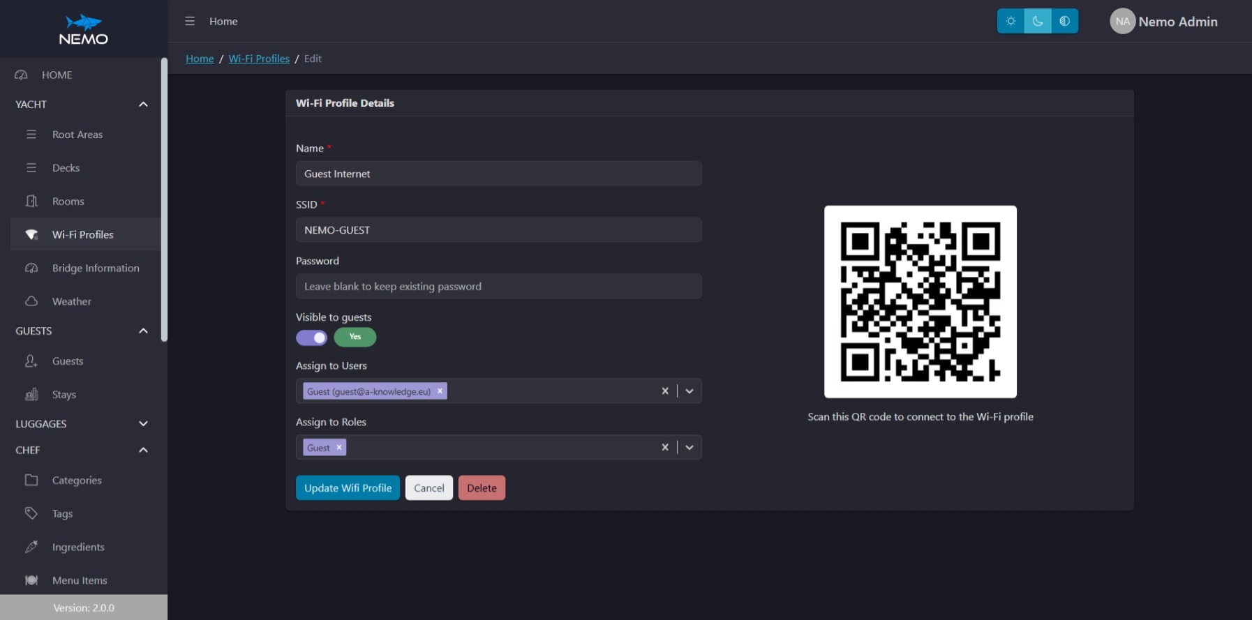This screenshot has height=620, width=1252.
Task: Clear all selections in Assign to Users
Action: (x=665, y=391)
